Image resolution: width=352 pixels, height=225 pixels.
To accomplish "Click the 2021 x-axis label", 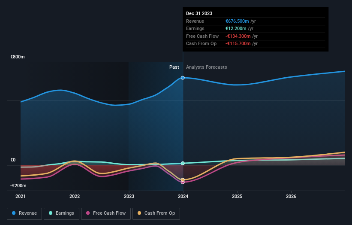I will click(21, 196).
